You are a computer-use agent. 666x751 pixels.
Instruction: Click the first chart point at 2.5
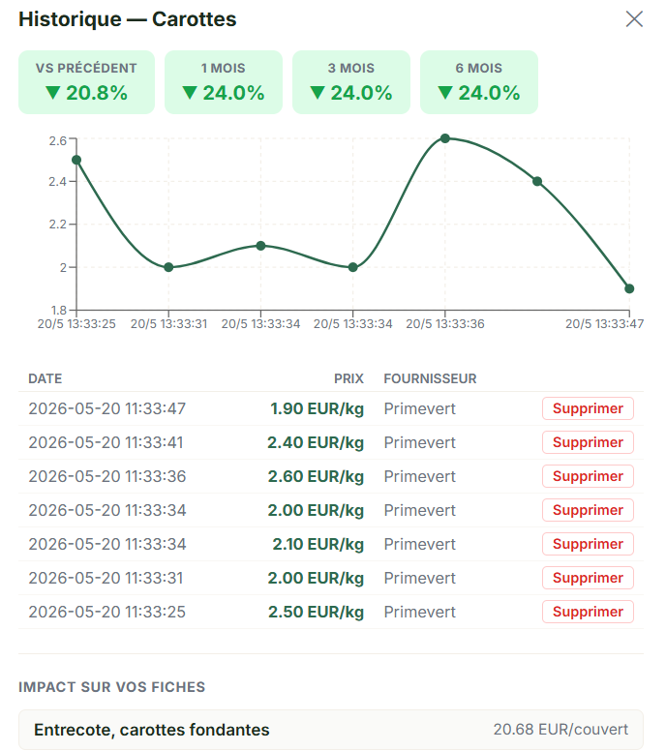point(76,160)
